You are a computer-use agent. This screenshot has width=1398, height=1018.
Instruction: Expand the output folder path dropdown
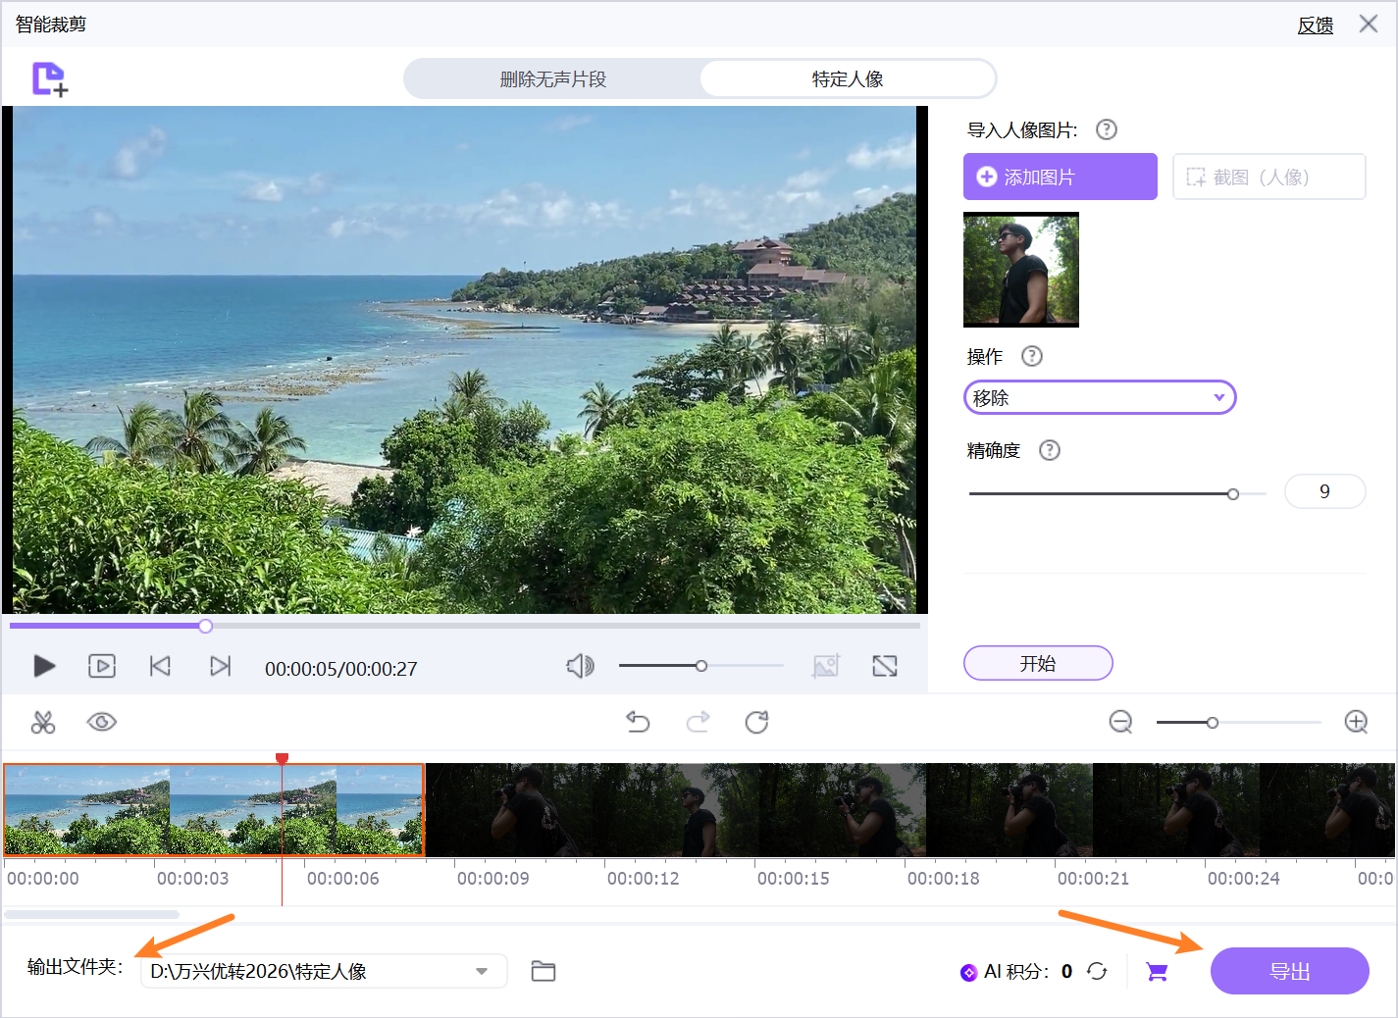[481, 971]
